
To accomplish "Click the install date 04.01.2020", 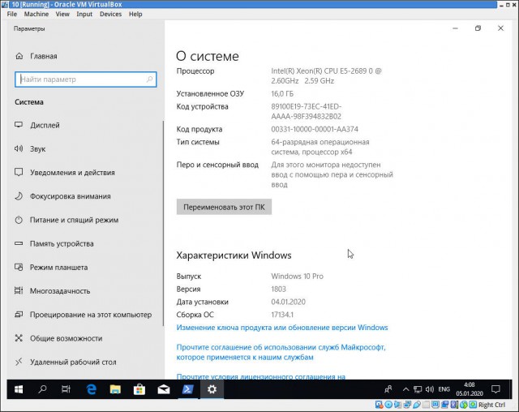I will tap(289, 302).
